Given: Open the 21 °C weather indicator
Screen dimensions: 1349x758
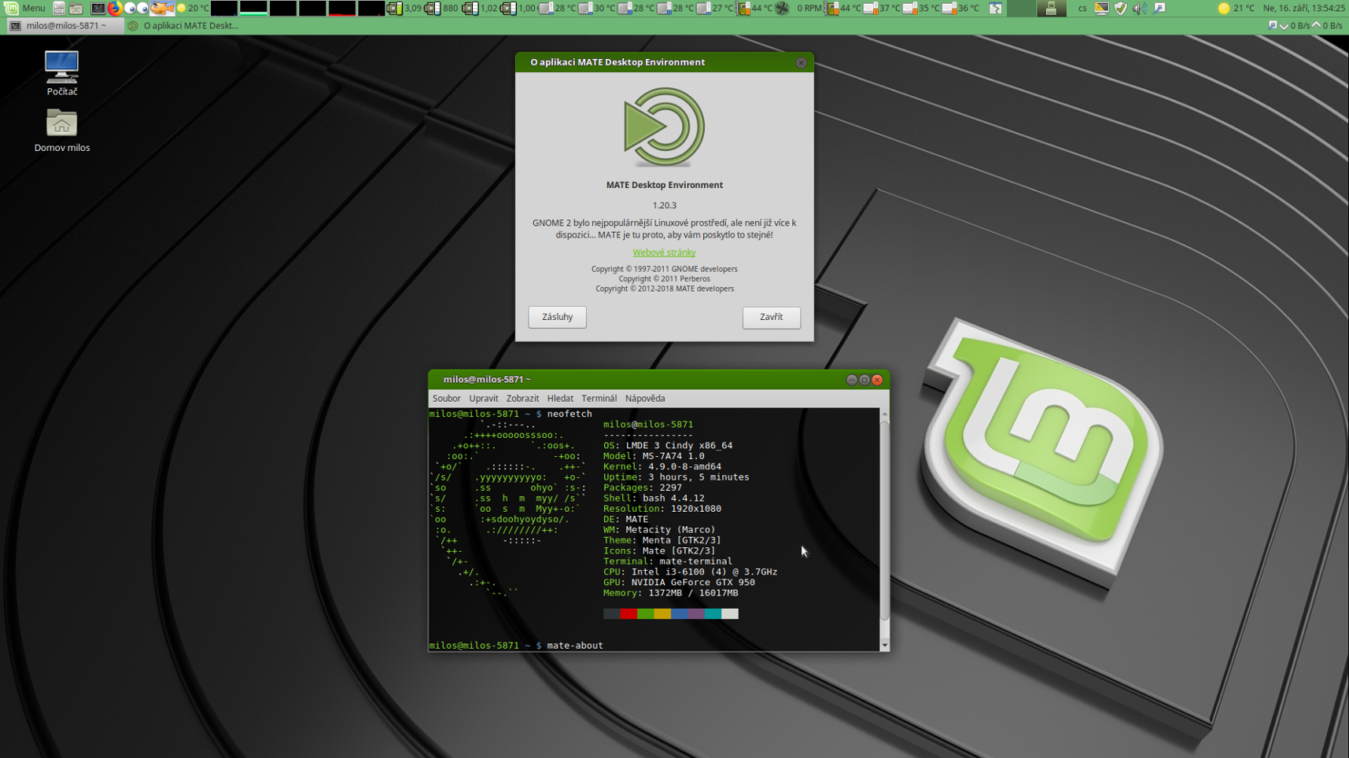Looking at the screenshot, I should coord(1236,8).
